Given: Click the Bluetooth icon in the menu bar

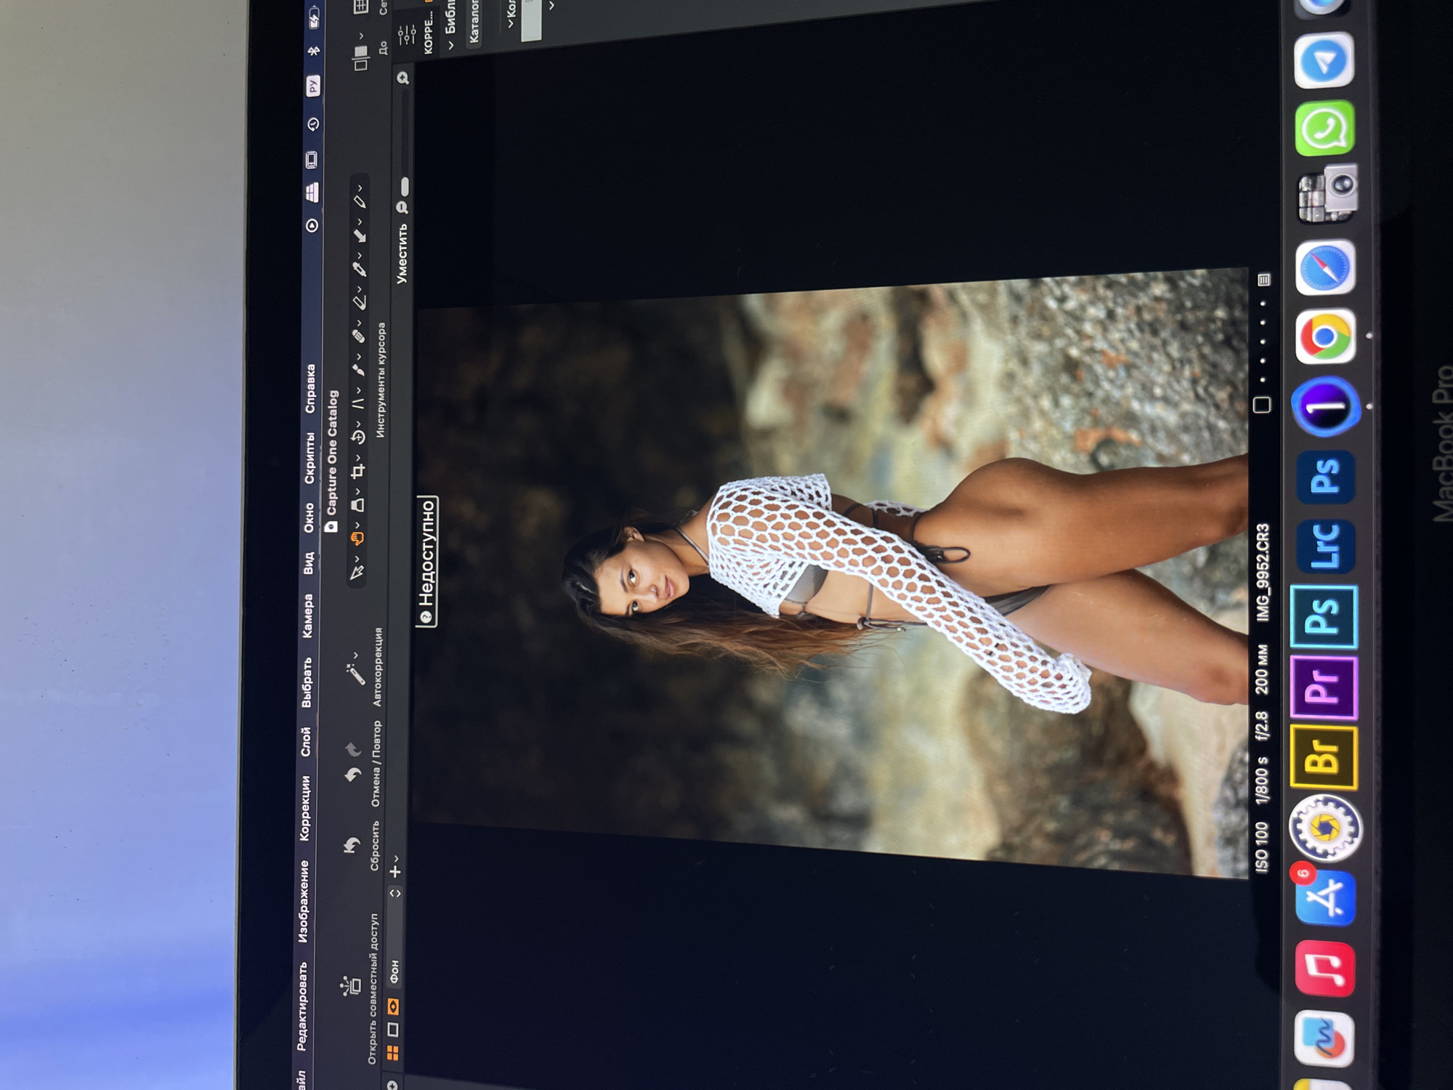Looking at the screenshot, I should pyautogui.click(x=314, y=51).
